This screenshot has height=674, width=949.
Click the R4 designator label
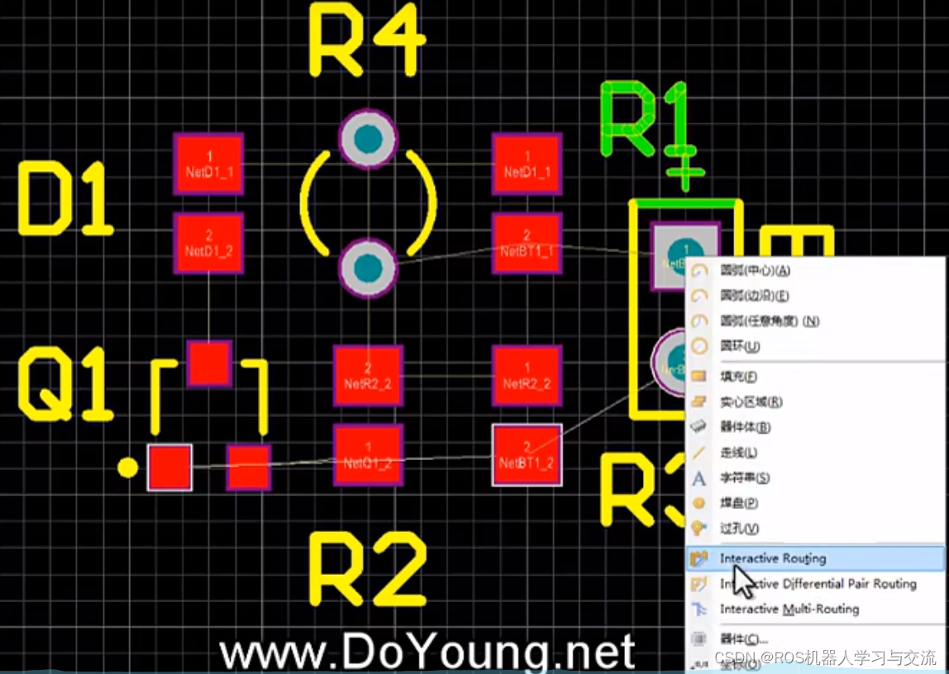pos(365,38)
